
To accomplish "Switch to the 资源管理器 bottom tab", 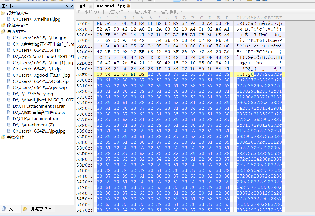I will (x=37, y=209).
